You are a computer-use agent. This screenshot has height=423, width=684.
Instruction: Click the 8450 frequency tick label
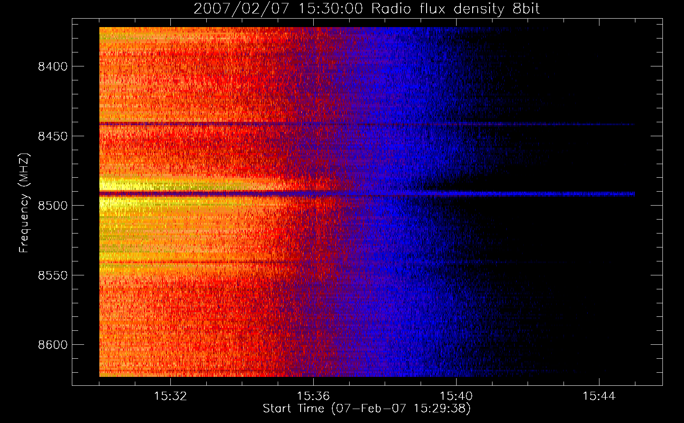coord(53,136)
